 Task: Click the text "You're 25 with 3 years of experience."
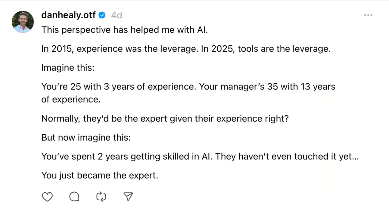tap(119, 87)
